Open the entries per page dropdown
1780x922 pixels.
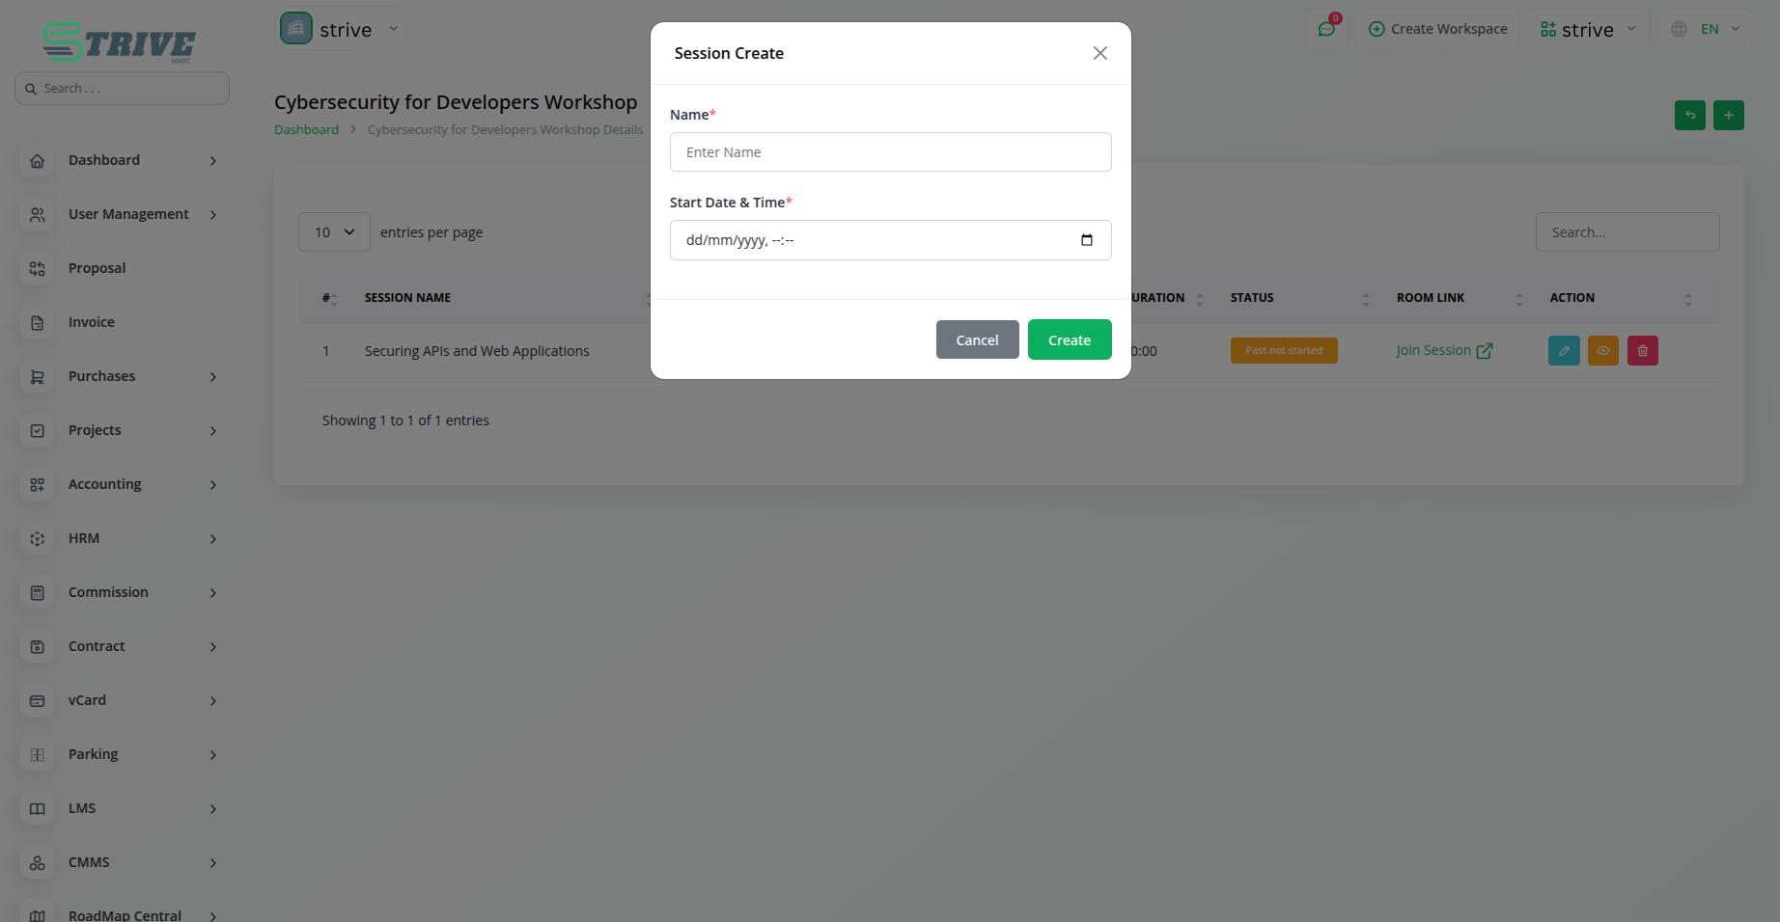click(x=334, y=232)
